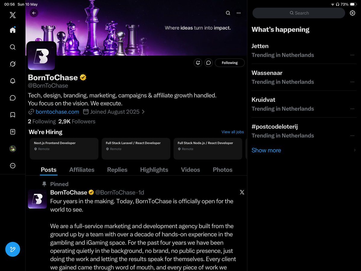Open Next.js Frontend Developer job card
Image resolution: width=361 pixels, height=271 pixels.
[x=64, y=149]
